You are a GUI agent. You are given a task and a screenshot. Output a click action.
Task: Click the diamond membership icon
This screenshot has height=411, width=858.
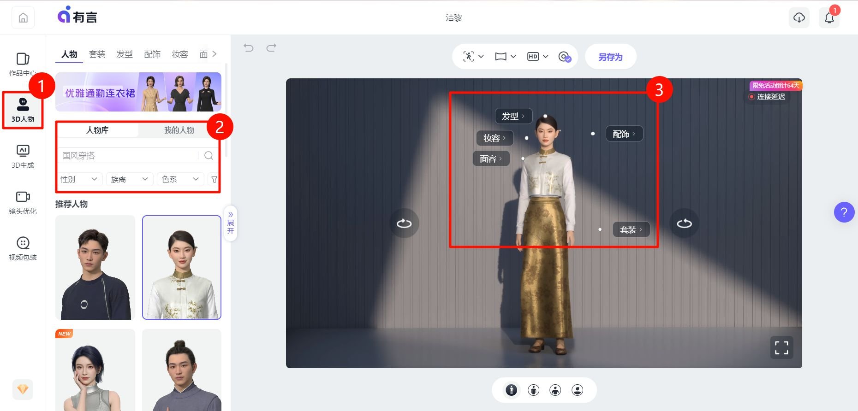coord(23,389)
